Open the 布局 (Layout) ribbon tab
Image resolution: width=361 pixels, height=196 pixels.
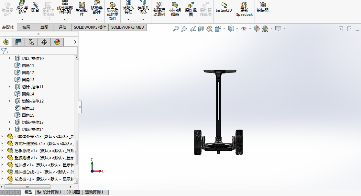[26, 27]
